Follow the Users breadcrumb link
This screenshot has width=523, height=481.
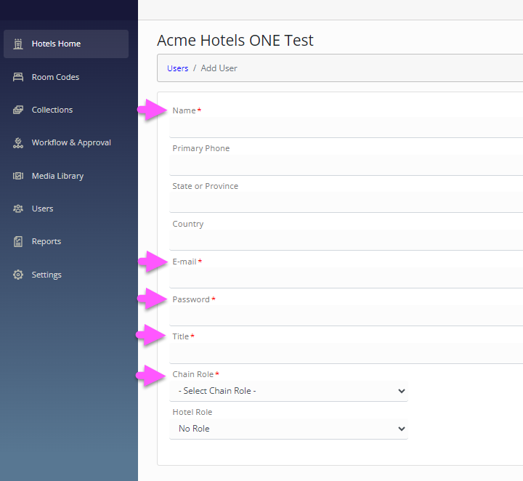click(x=177, y=68)
